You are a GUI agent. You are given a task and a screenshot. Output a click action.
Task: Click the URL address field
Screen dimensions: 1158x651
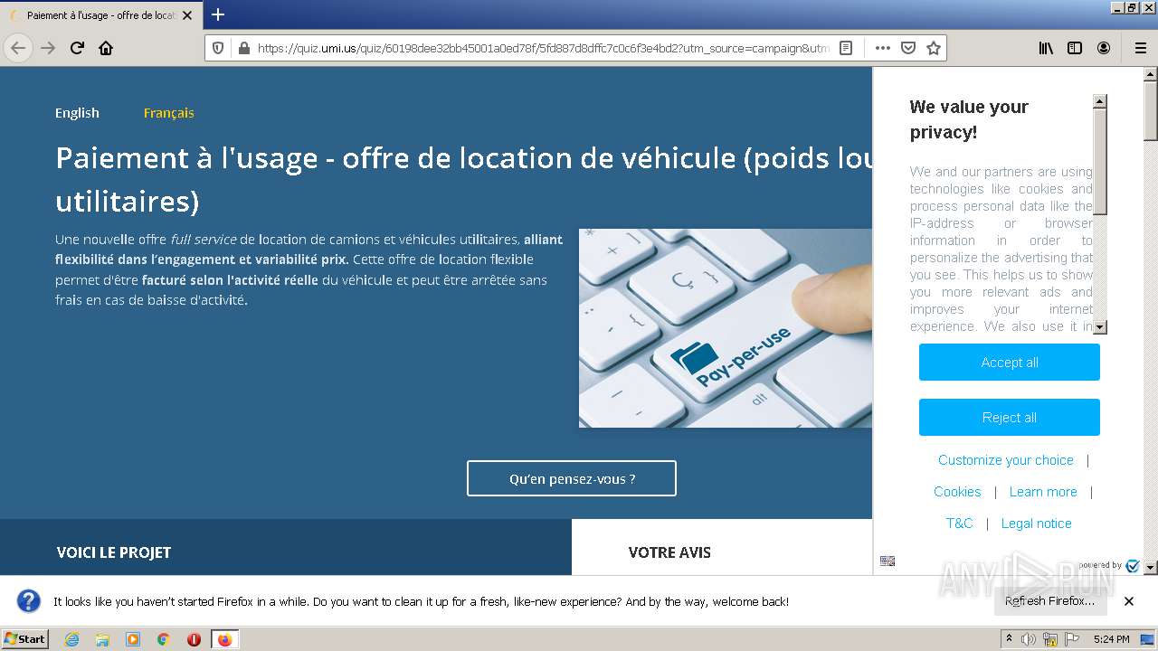pos(543,48)
